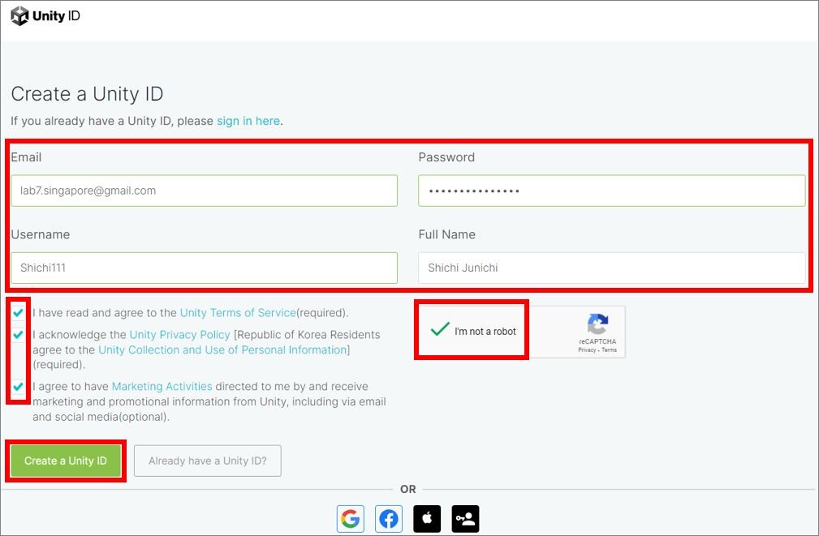Open the Unity Privacy Policy link

click(179, 335)
